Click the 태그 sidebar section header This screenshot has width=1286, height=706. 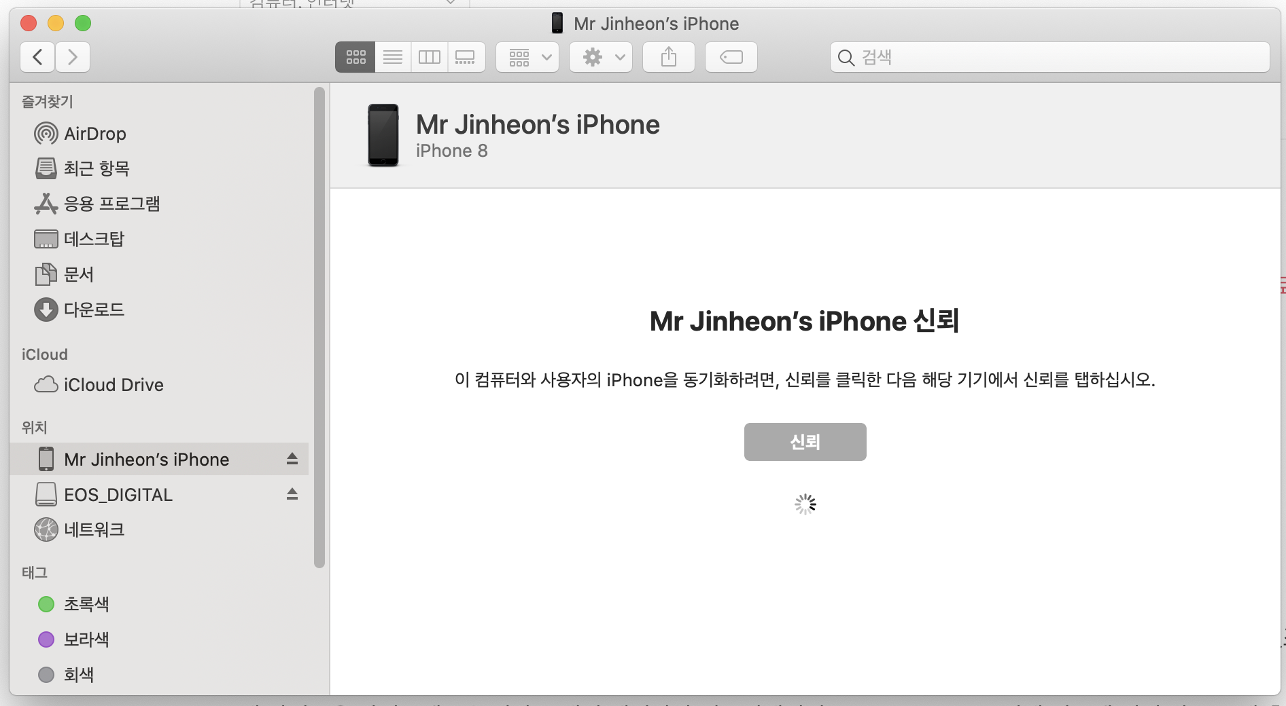[x=35, y=573]
